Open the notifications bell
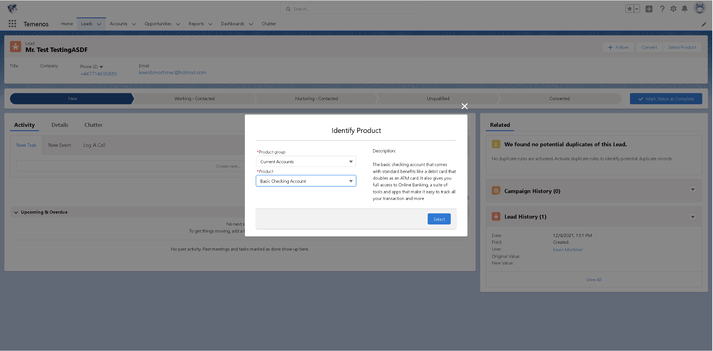Image resolution: width=713 pixels, height=351 pixels. point(685,9)
